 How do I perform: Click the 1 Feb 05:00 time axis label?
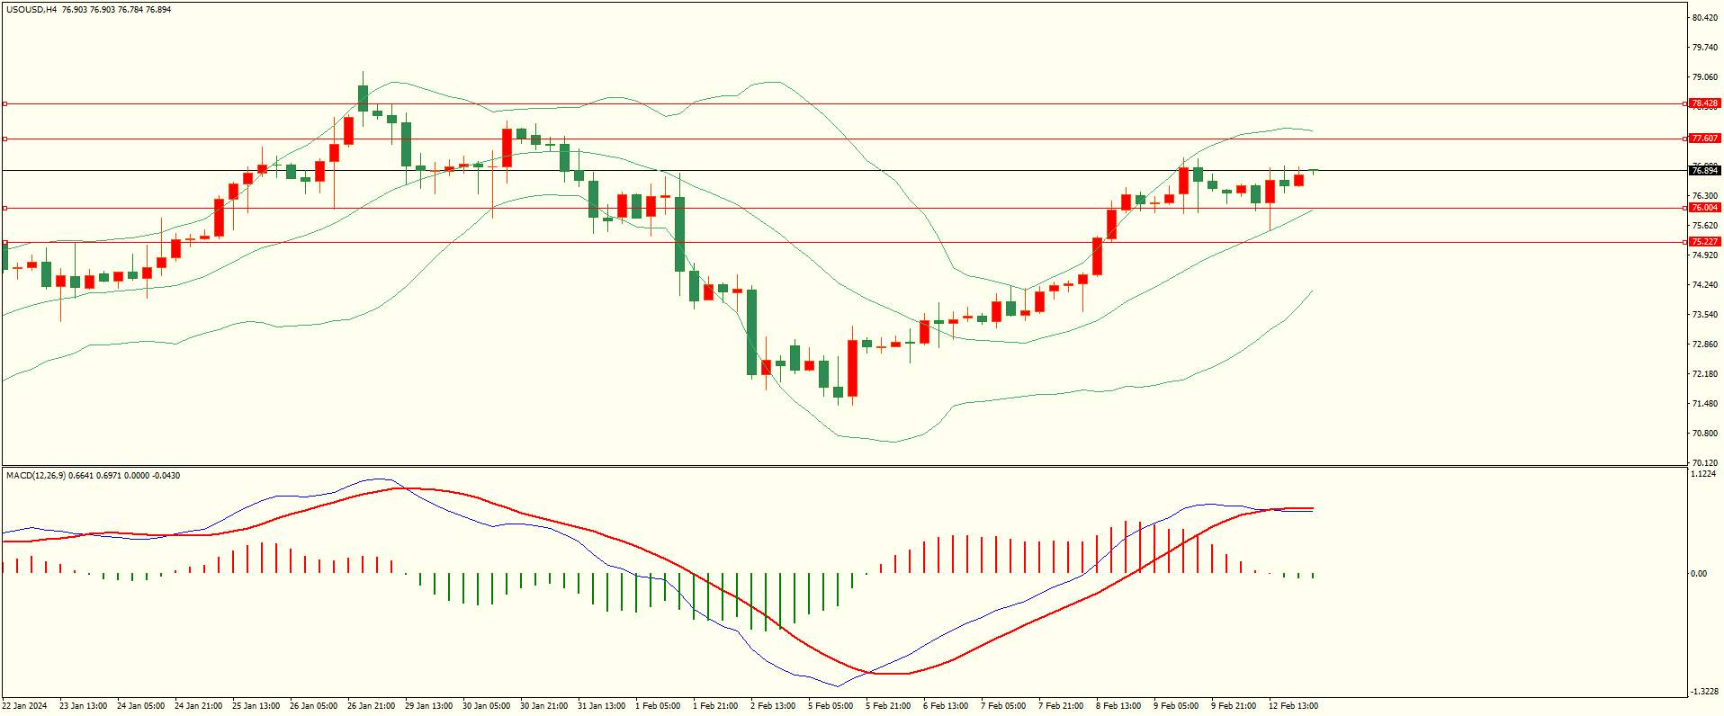658,706
